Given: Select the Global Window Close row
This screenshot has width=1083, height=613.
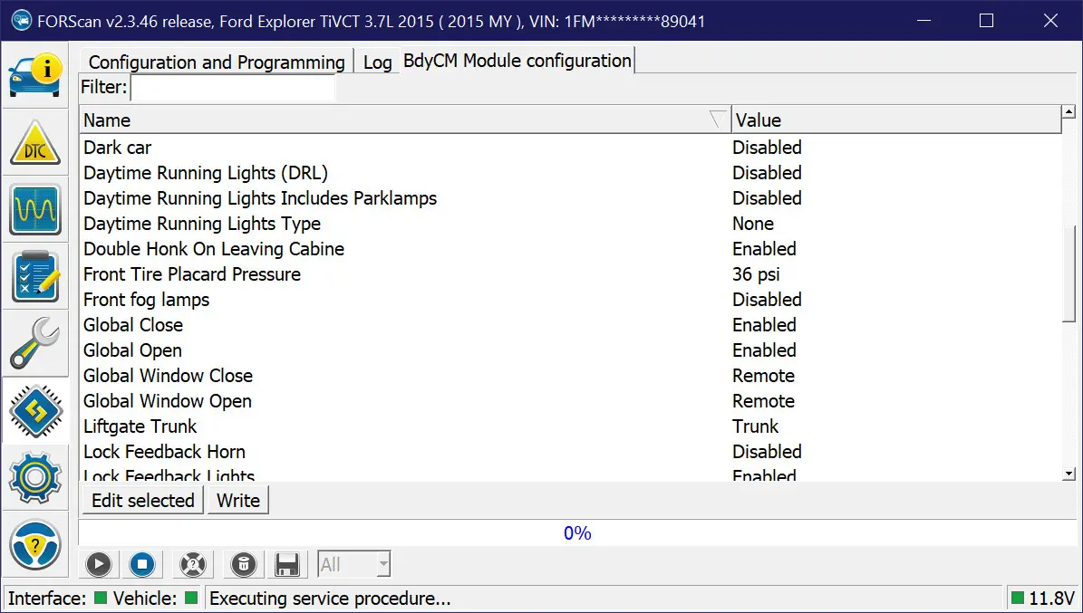Looking at the screenshot, I should point(571,377).
